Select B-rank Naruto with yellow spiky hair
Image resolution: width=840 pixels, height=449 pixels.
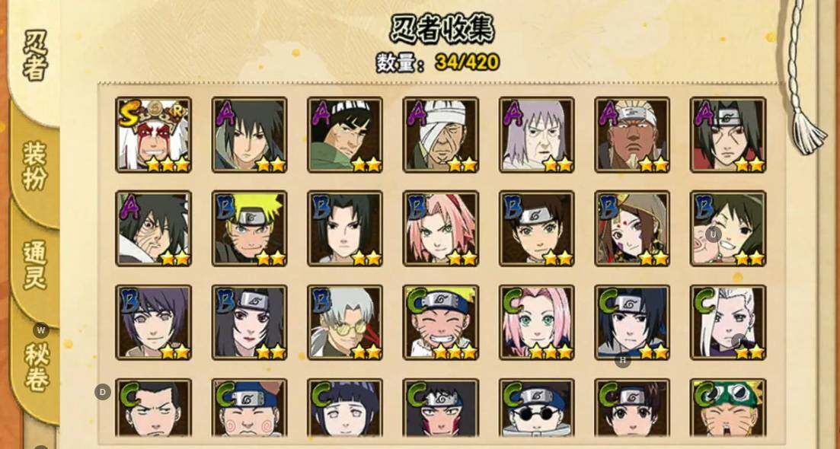pos(249,228)
